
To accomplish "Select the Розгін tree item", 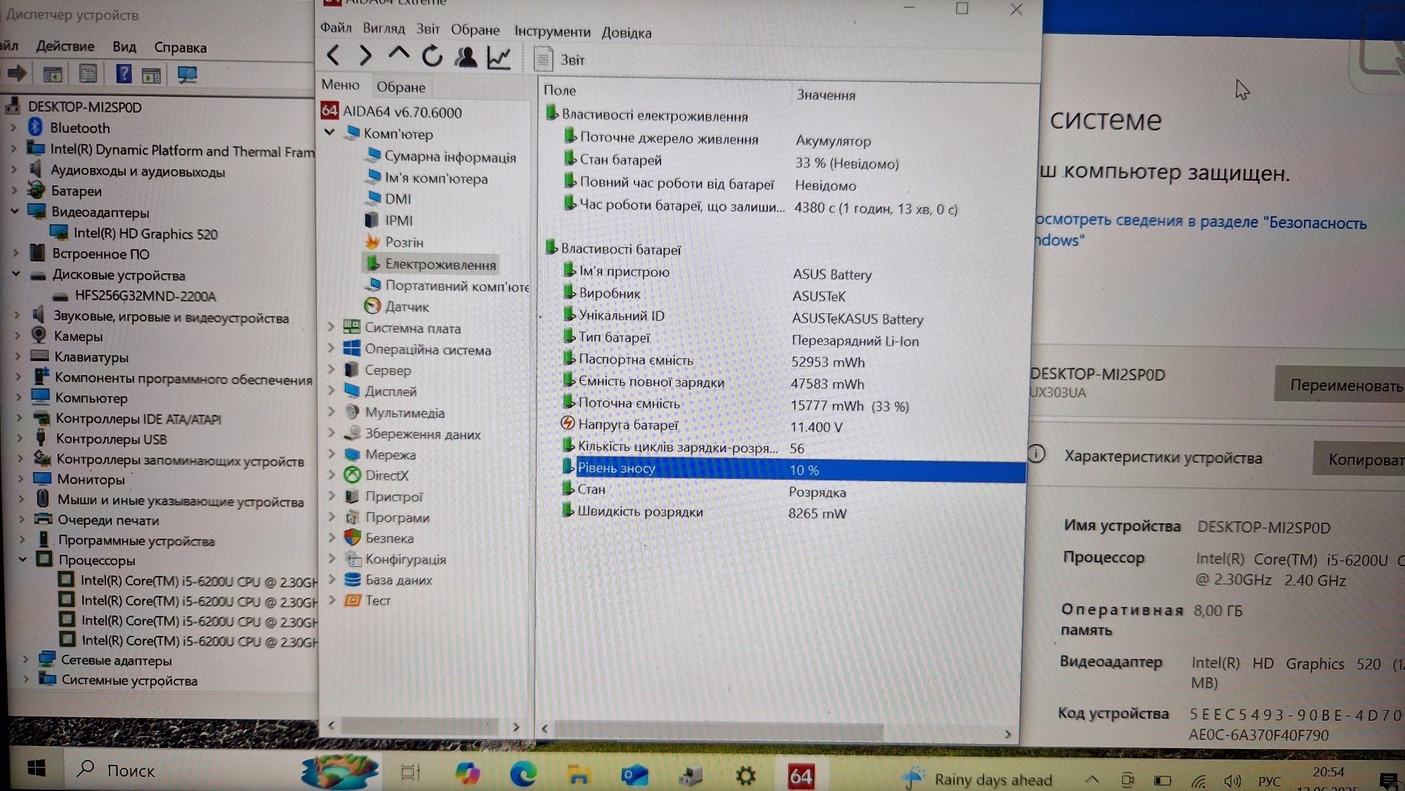I will point(405,242).
